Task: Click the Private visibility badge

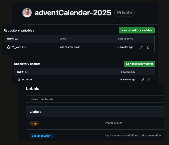Action: coord(125,13)
